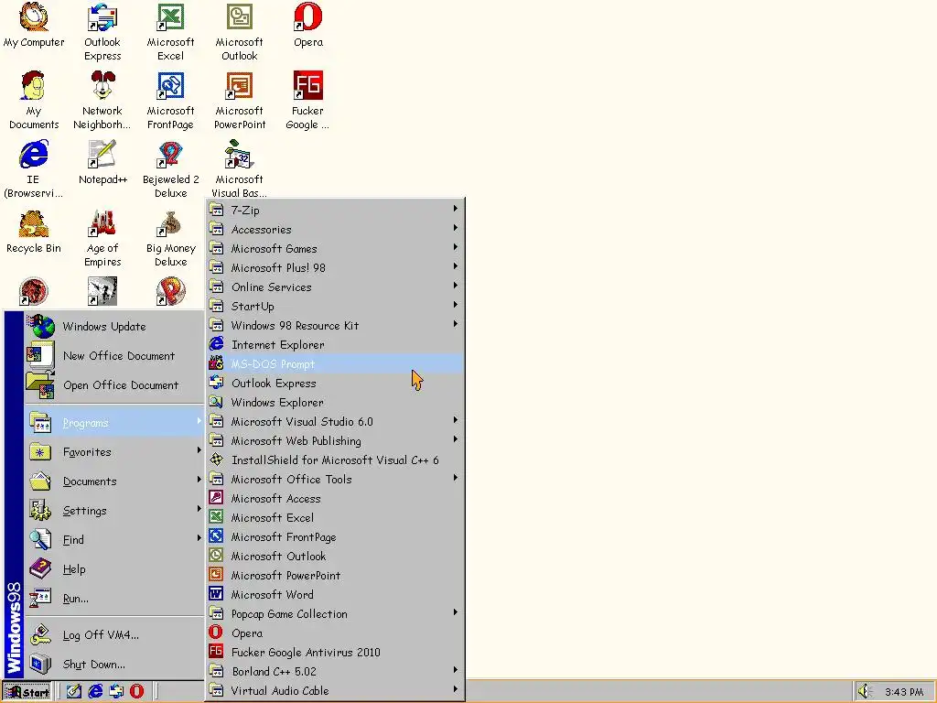Launch Internet Explorer from Quick Launch bar

95,691
